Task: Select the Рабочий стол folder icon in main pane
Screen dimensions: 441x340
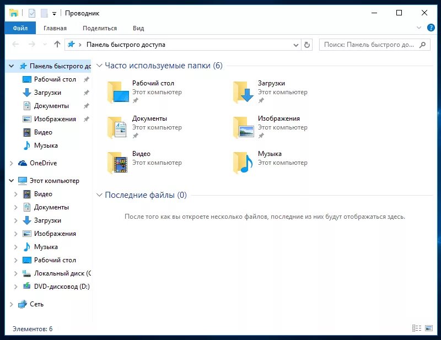Action: coord(118,92)
